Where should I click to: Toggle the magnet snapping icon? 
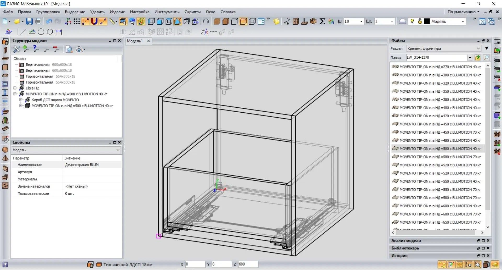[x=94, y=21]
